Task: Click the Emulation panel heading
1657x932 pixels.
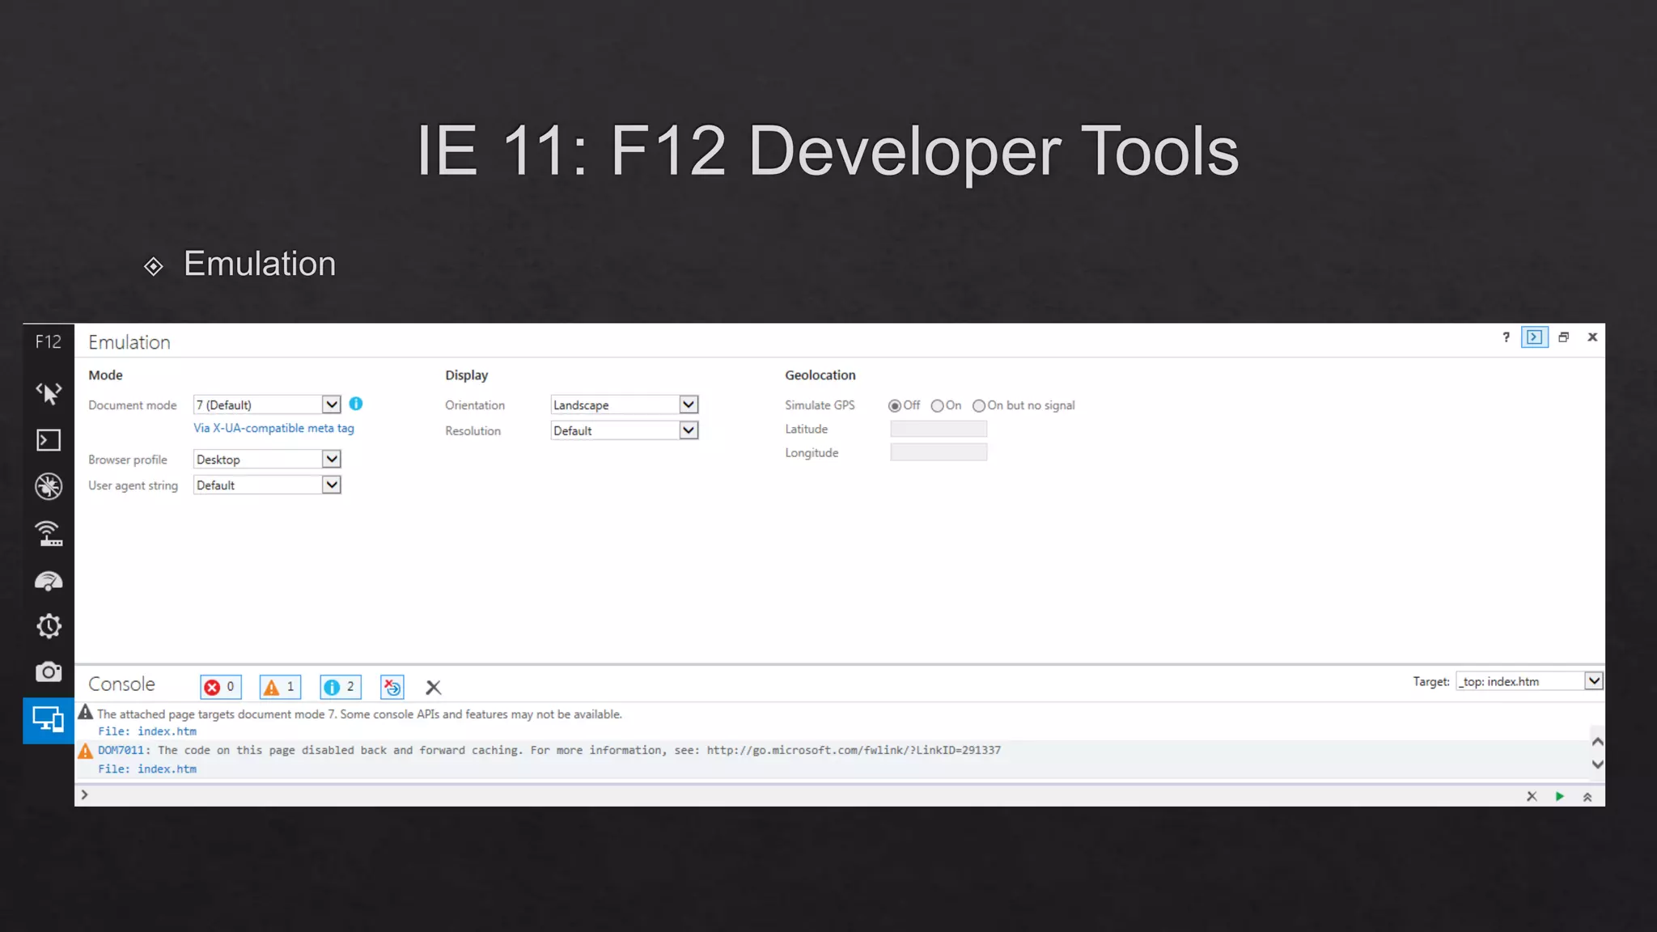Action: (129, 342)
